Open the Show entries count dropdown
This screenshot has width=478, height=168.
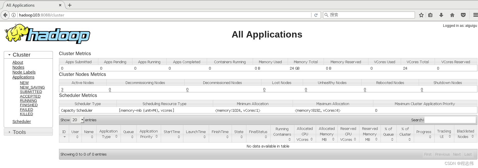pyautogui.click(x=77, y=120)
